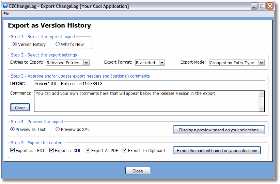The height and width of the screenshot is (184, 280).
Task: Click the comments scrollbar down arrow
Action: (261, 108)
